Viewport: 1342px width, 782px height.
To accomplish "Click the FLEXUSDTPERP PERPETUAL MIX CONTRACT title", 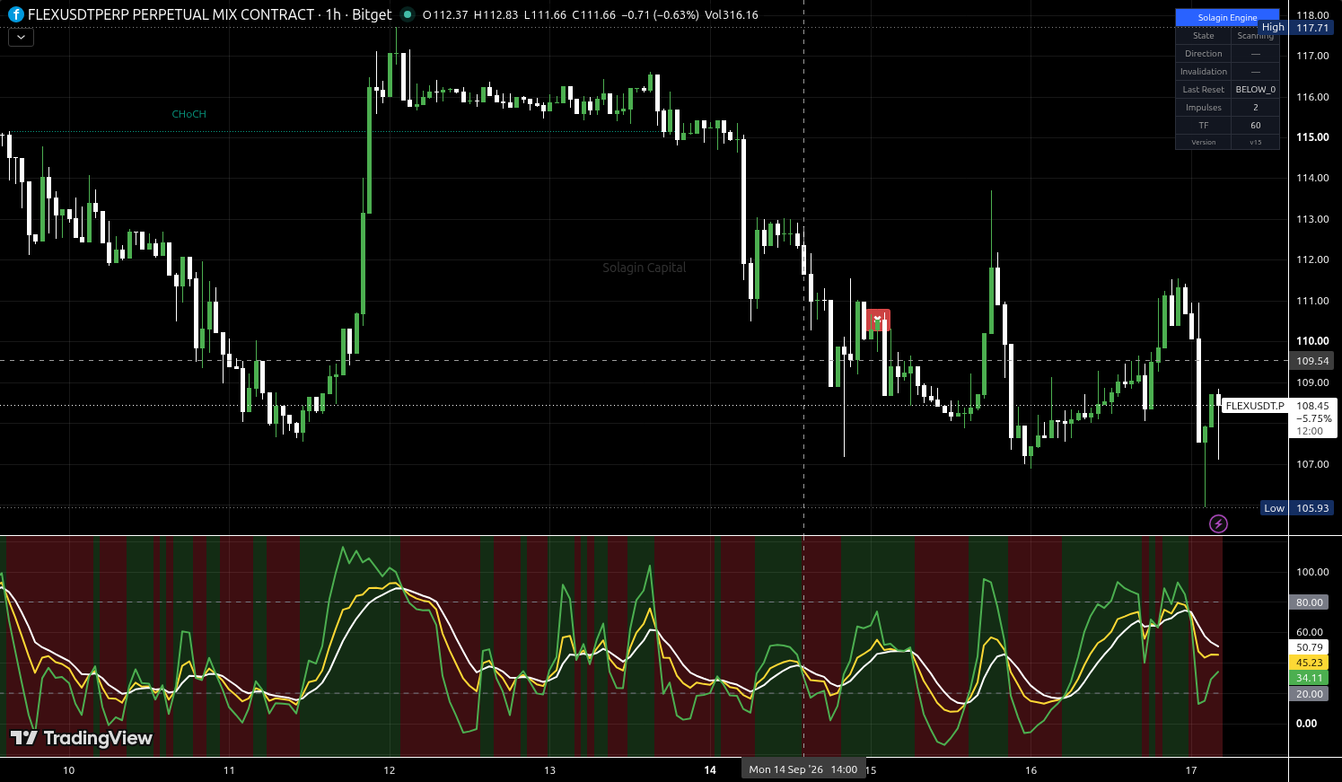I will pyautogui.click(x=171, y=14).
